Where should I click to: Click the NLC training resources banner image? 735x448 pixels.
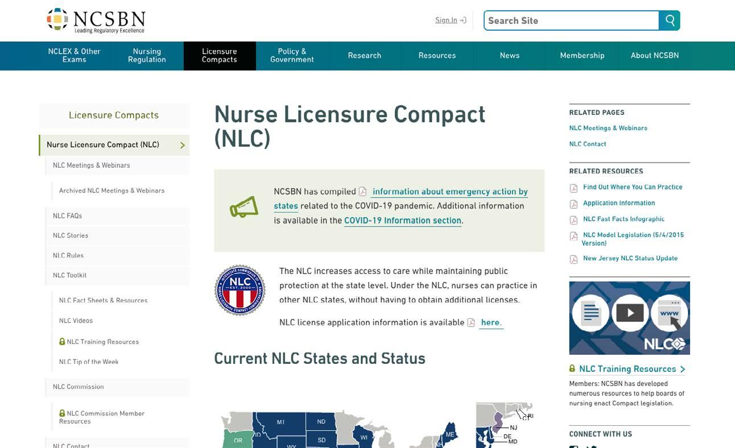click(630, 318)
